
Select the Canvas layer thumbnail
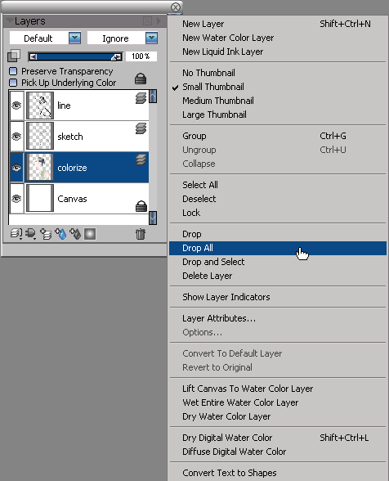coord(40,198)
